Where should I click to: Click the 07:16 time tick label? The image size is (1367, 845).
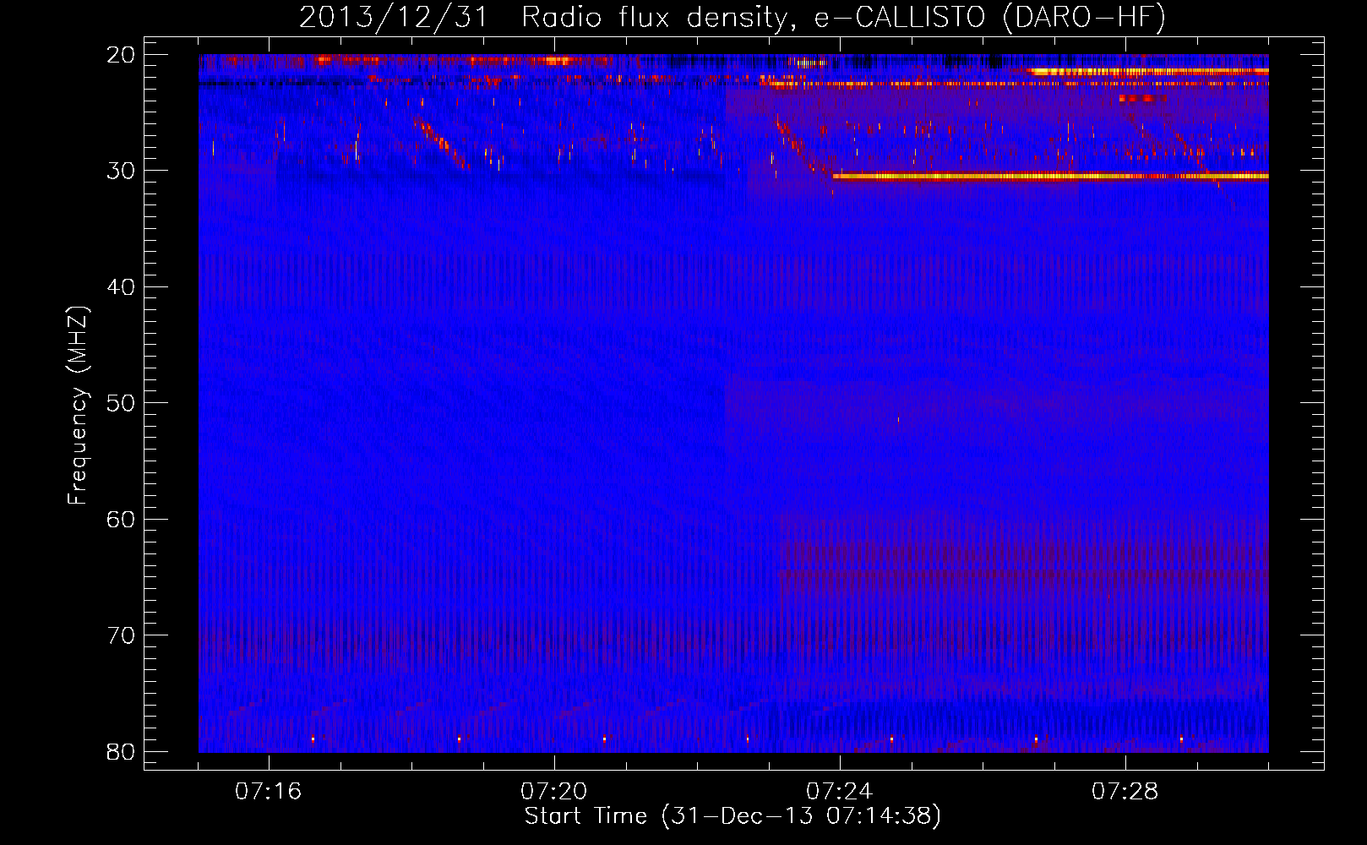(269, 792)
